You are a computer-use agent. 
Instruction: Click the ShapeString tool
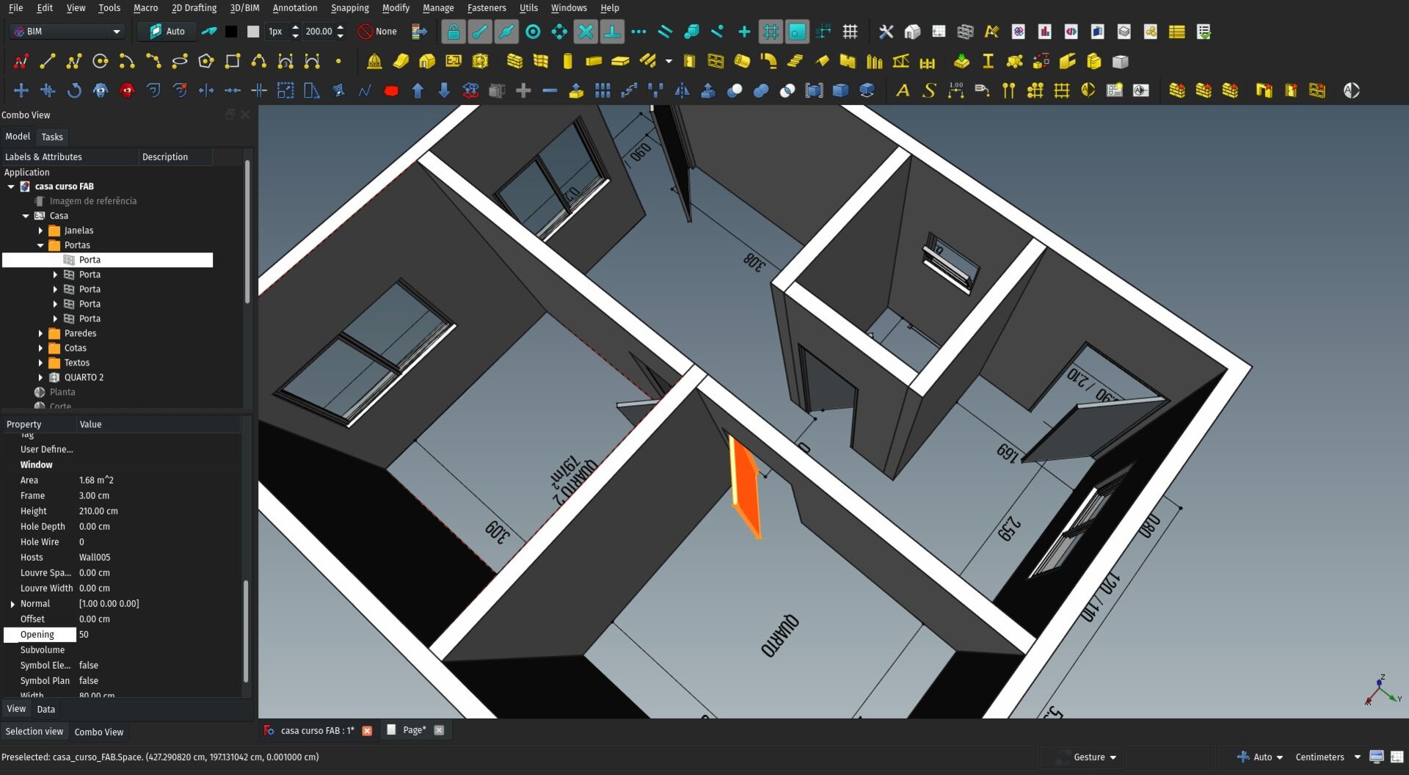(929, 91)
